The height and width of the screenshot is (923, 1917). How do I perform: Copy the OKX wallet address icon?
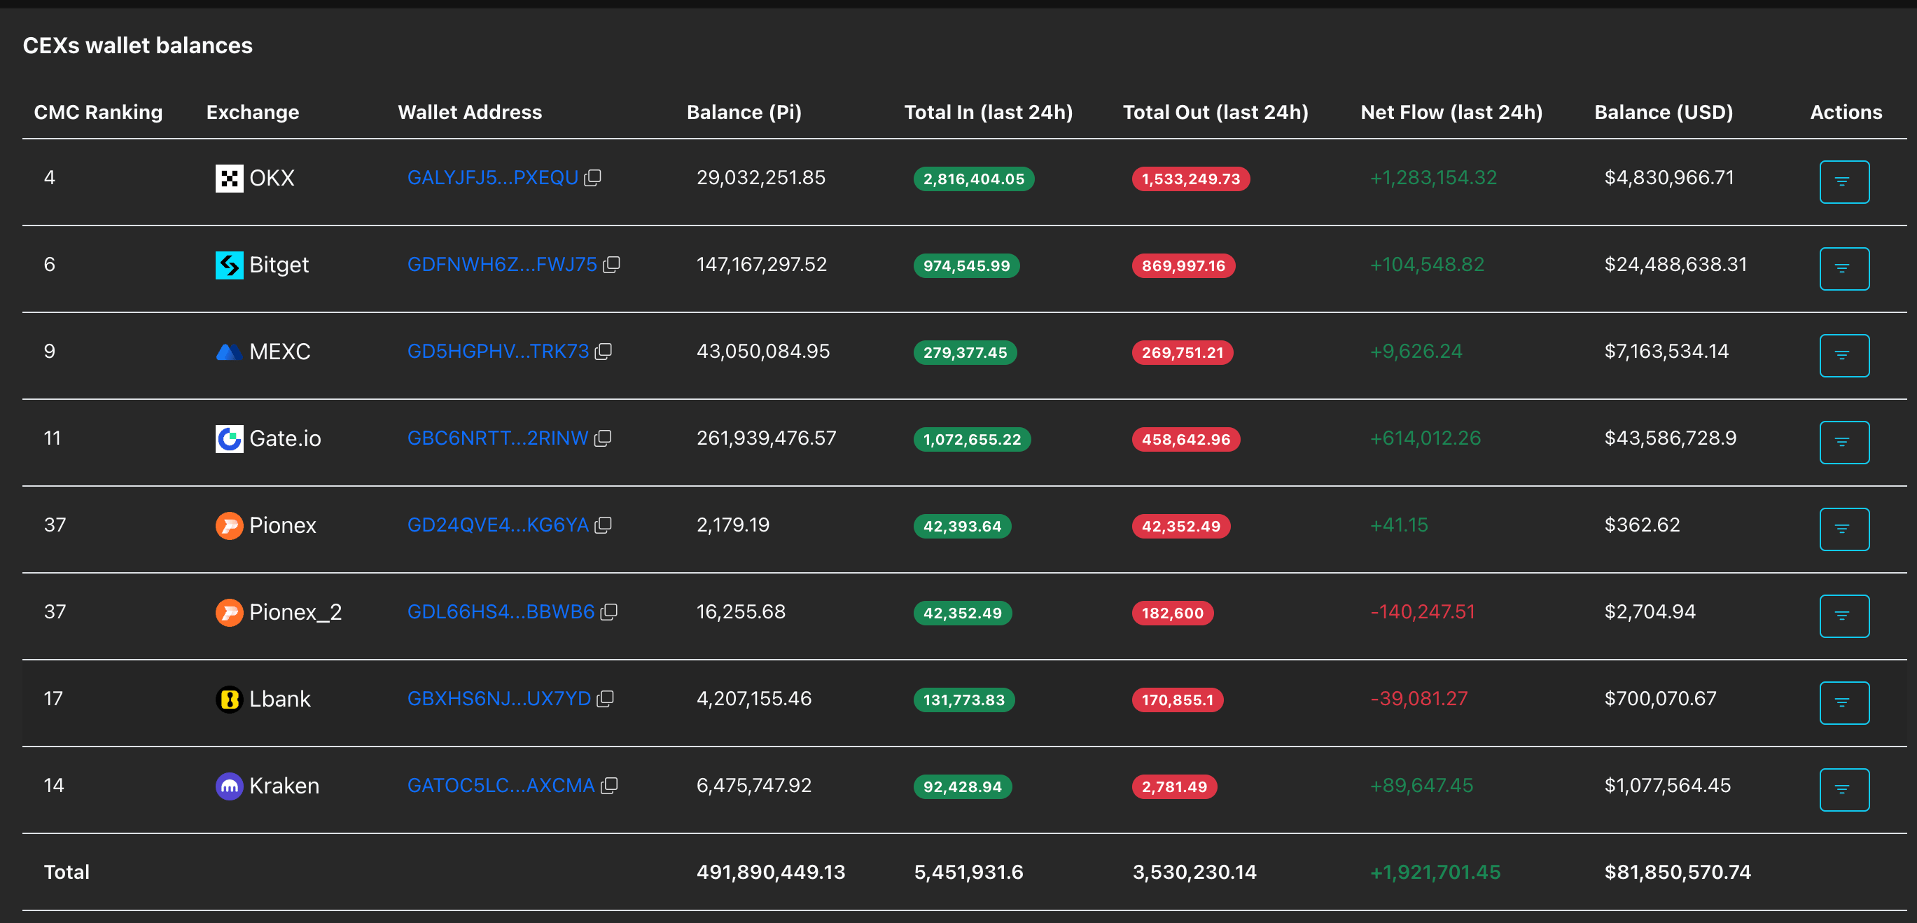pos(592,178)
